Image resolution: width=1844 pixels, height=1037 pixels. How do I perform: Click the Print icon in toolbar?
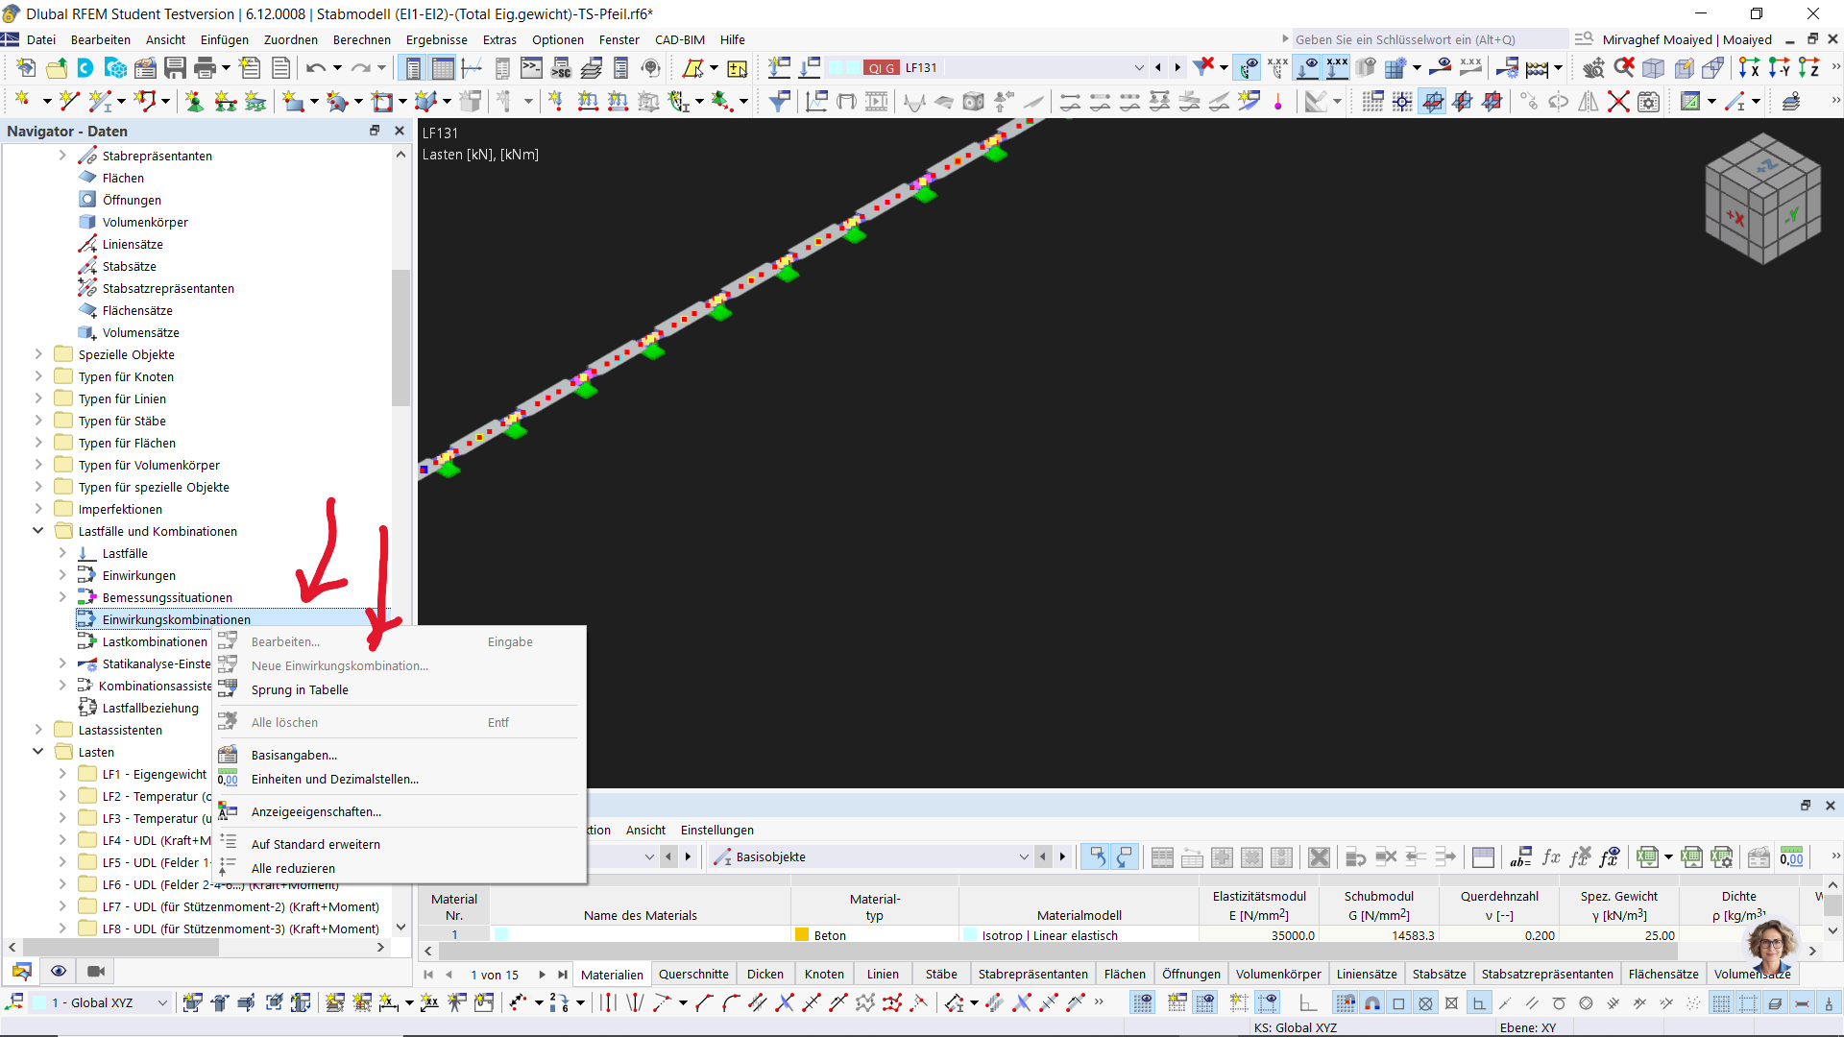[x=205, y=68]
